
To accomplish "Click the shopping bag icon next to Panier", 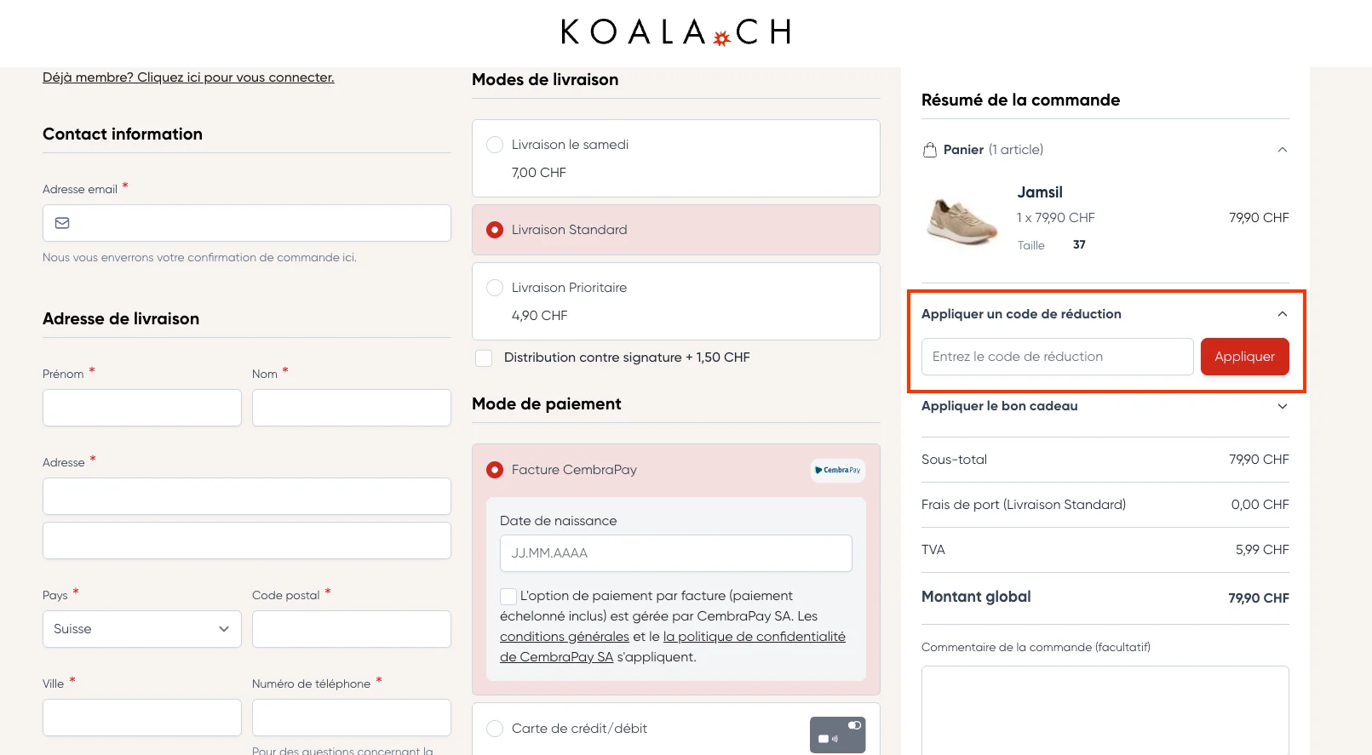I will point(930,149).
